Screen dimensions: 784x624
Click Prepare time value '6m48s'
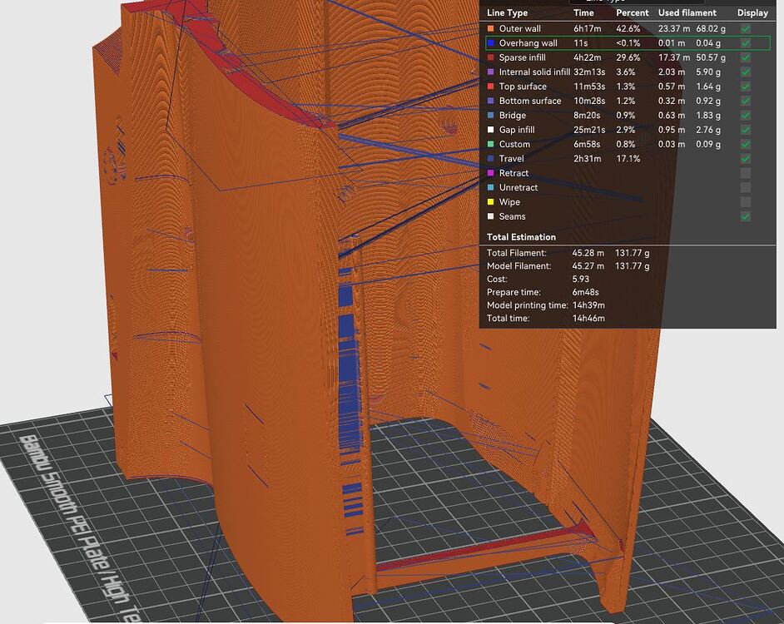click(585, 292)
